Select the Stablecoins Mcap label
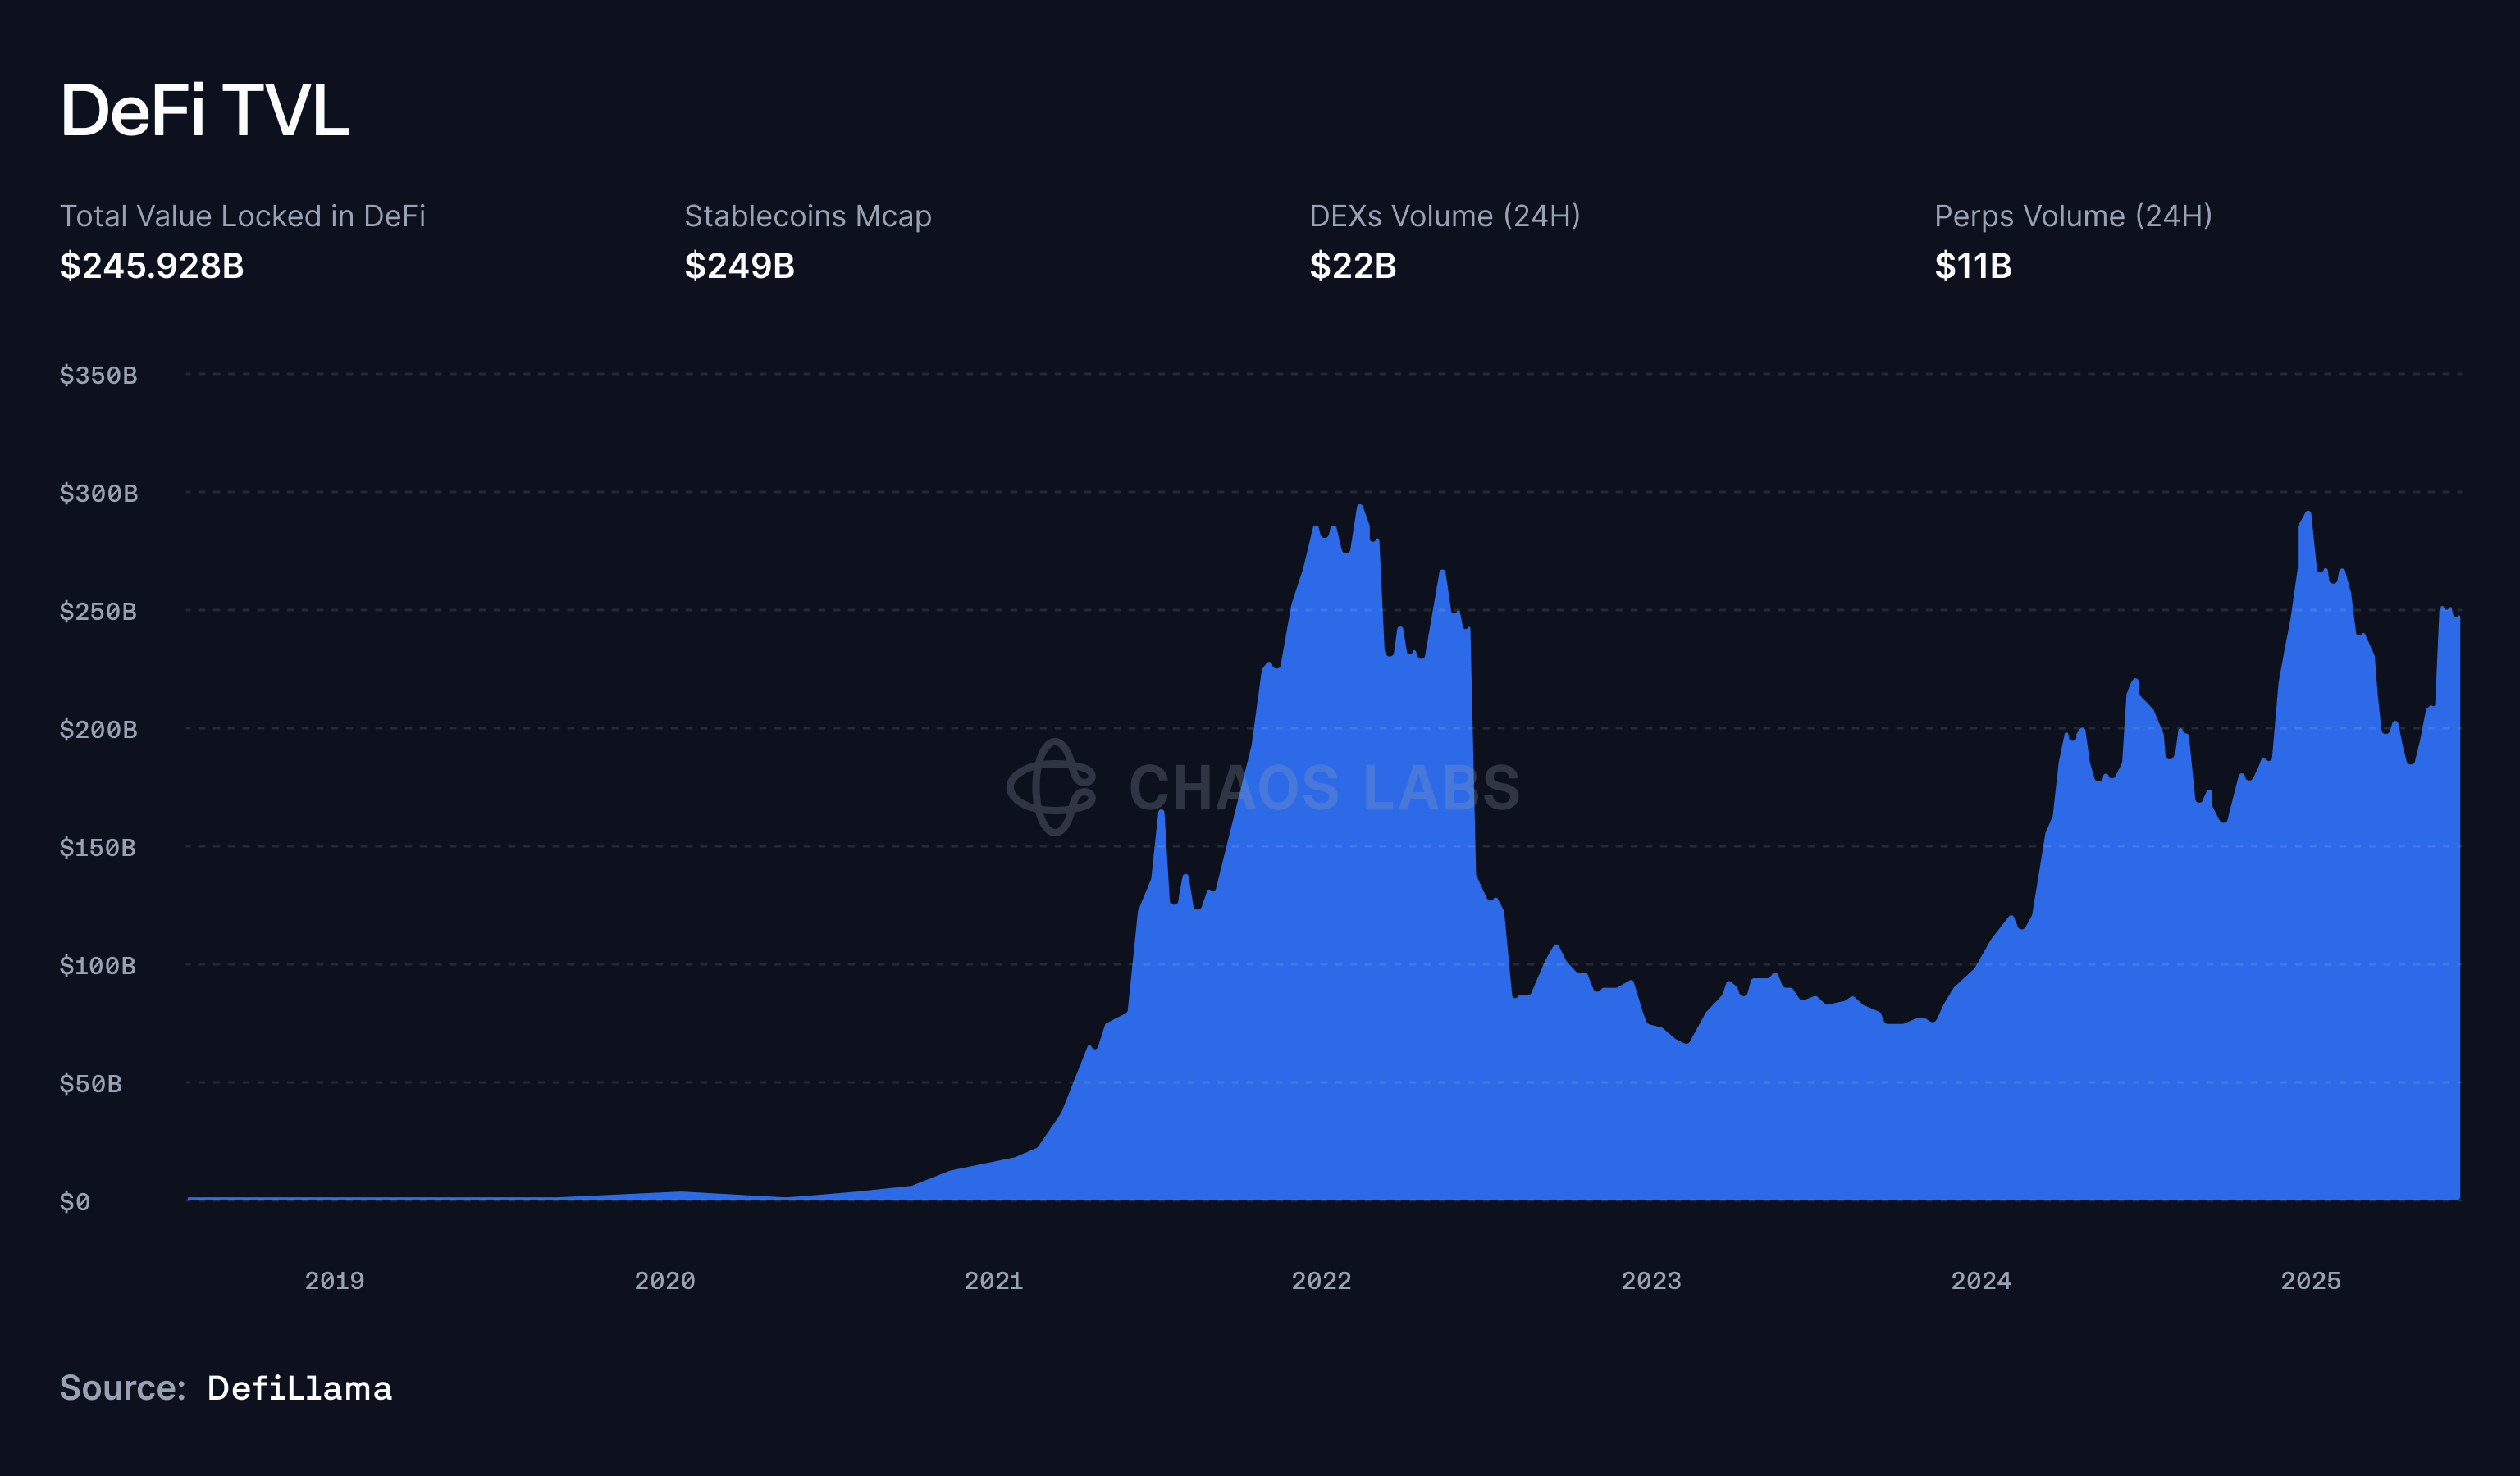The image size is (2520, 1476). (807, 216)
